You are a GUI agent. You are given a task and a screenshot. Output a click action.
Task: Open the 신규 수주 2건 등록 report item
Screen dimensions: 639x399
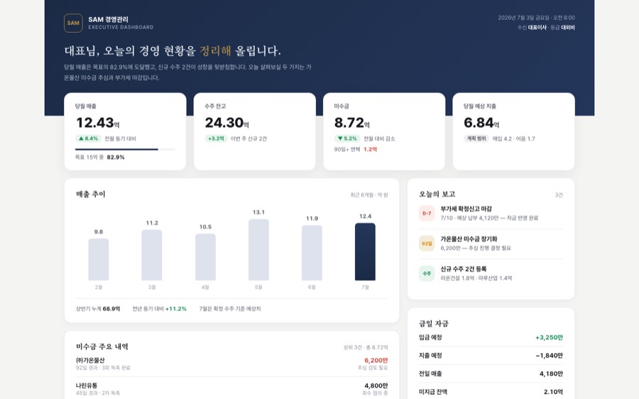491,273
